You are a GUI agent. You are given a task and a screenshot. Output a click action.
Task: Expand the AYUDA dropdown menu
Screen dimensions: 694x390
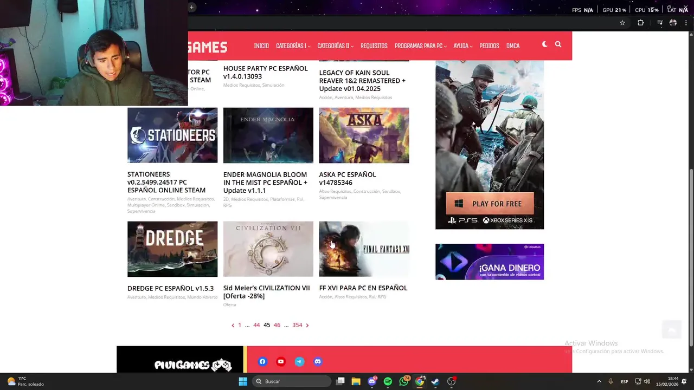[x=462, y=46]
